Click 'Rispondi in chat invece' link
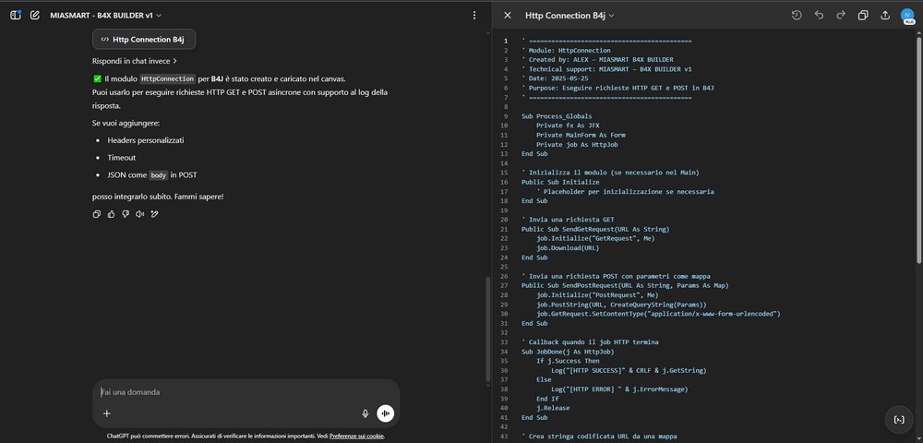This screenshot has width=923, height=443. point(135,61)
